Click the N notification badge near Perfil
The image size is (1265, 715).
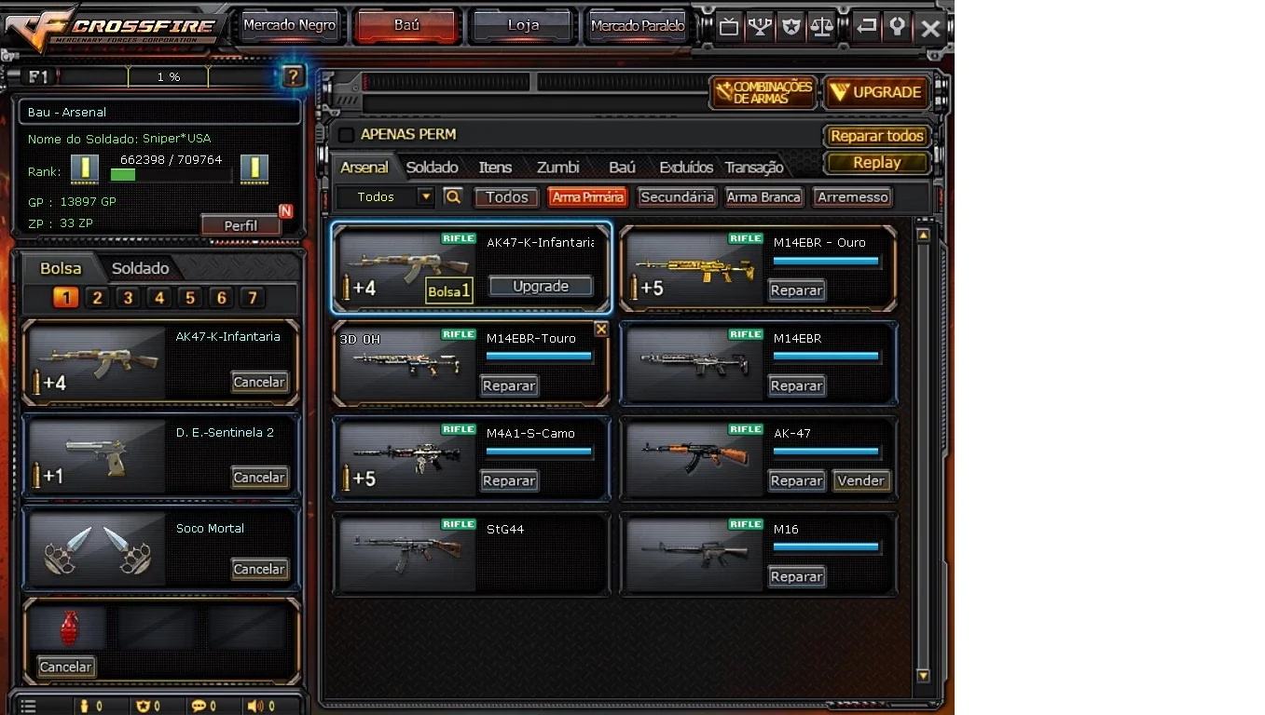tap(286, 211)
